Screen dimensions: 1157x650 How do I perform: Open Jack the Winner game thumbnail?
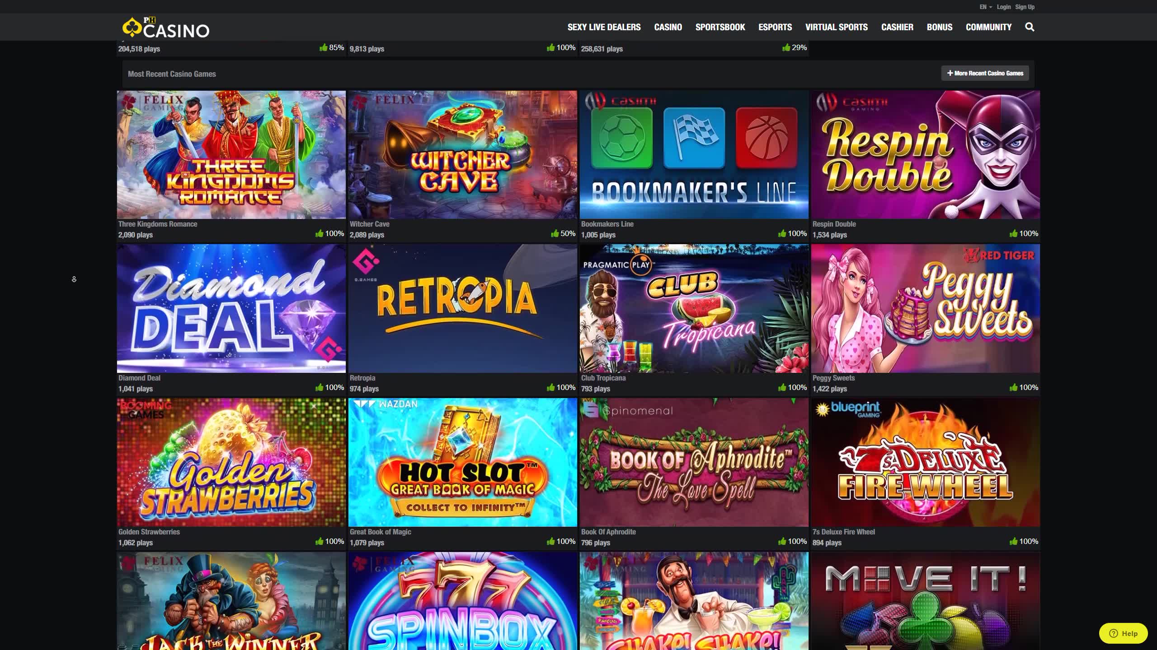point(231,601)
